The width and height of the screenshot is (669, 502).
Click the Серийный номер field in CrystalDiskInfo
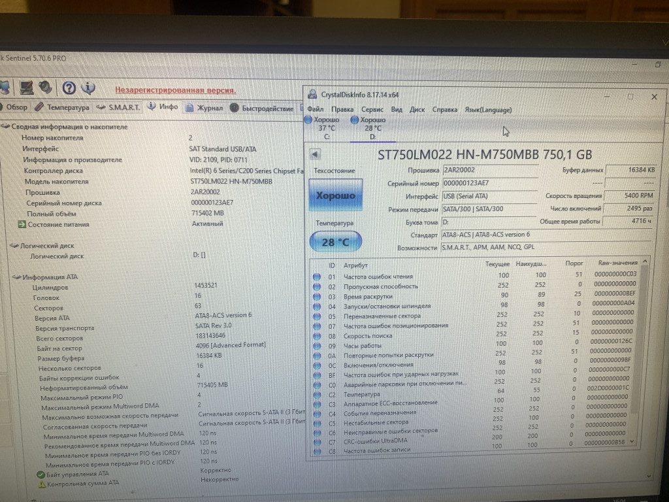point(490,183)
